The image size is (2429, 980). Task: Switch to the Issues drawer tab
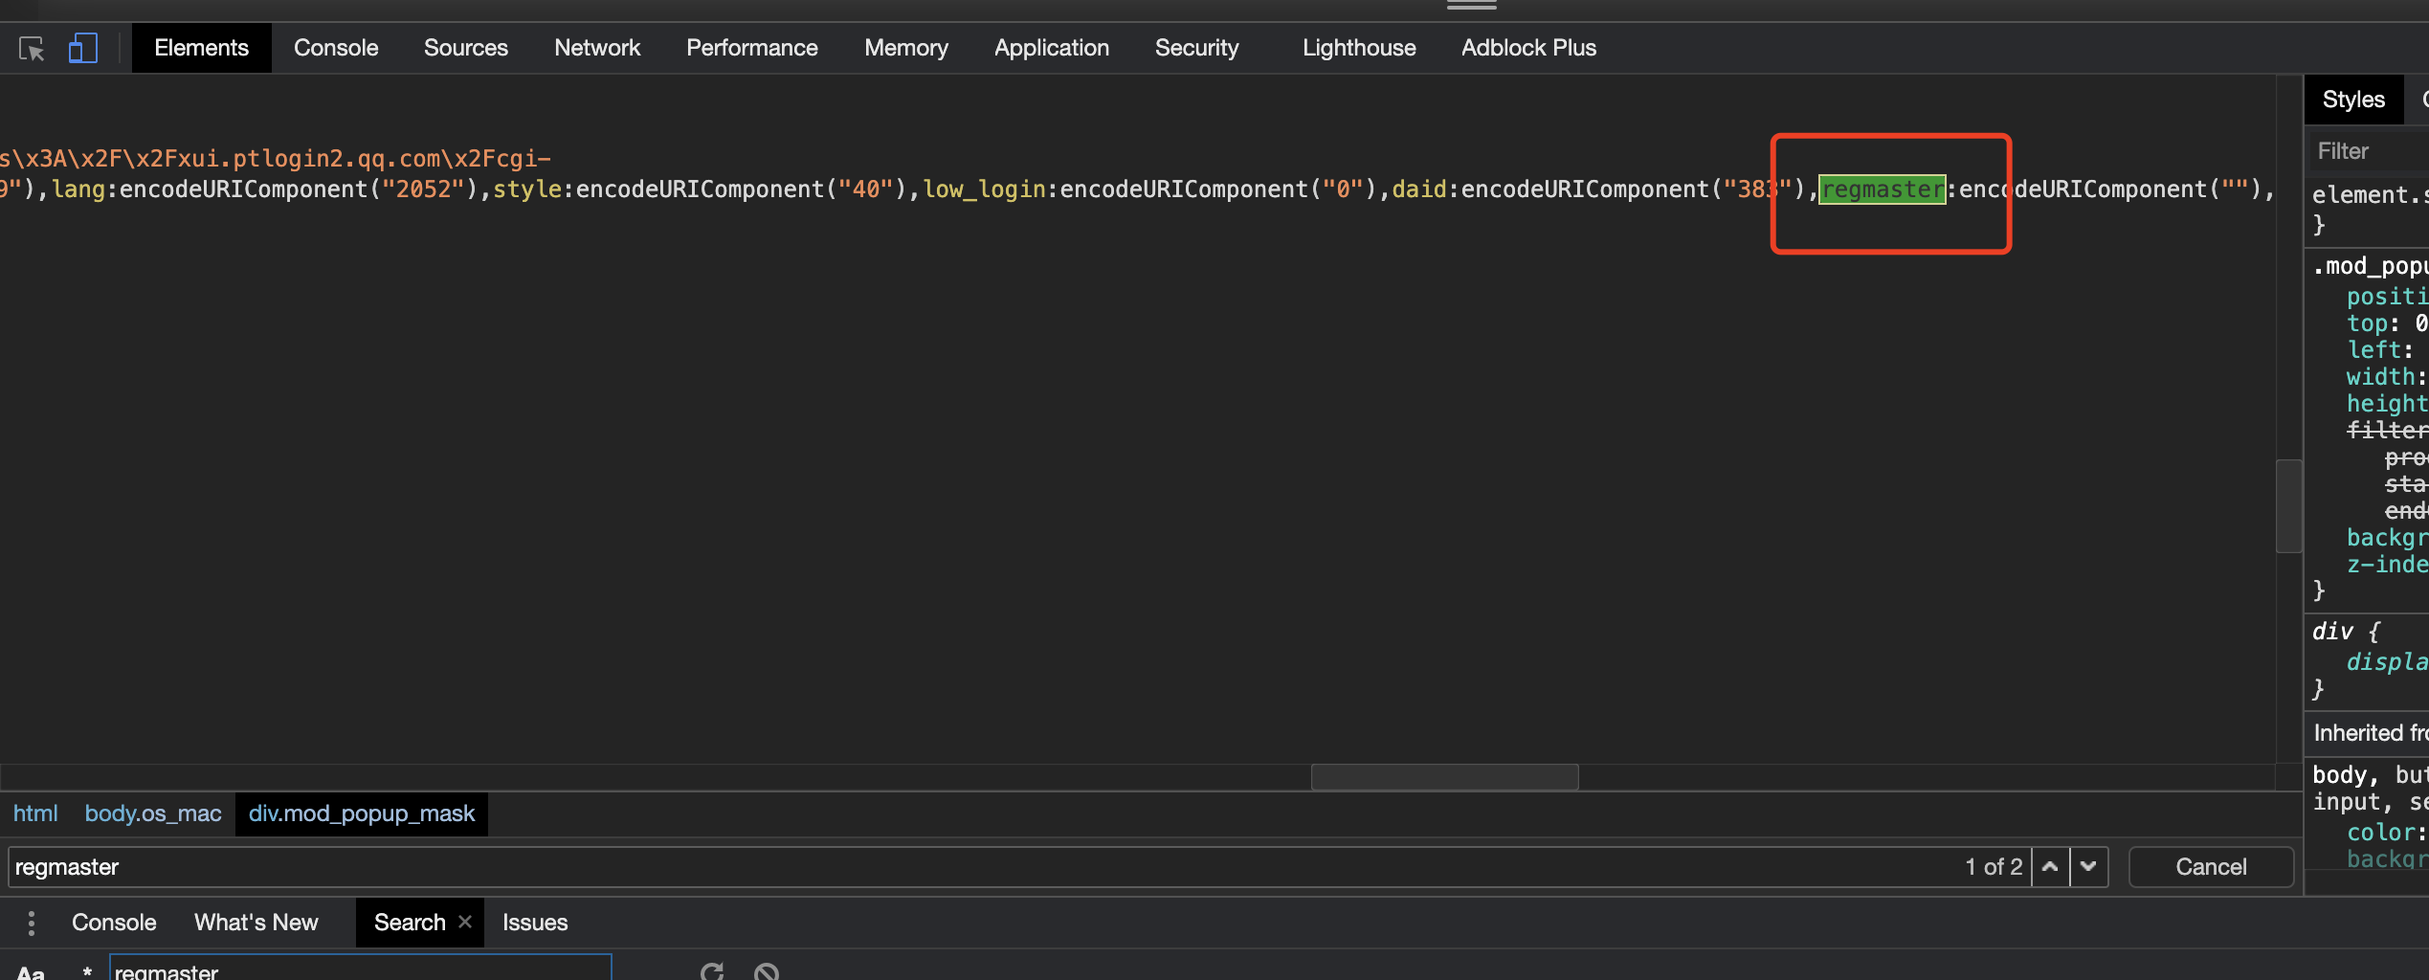(534, 922)
